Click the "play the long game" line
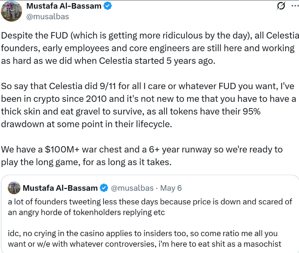 (x=86, y=162)
